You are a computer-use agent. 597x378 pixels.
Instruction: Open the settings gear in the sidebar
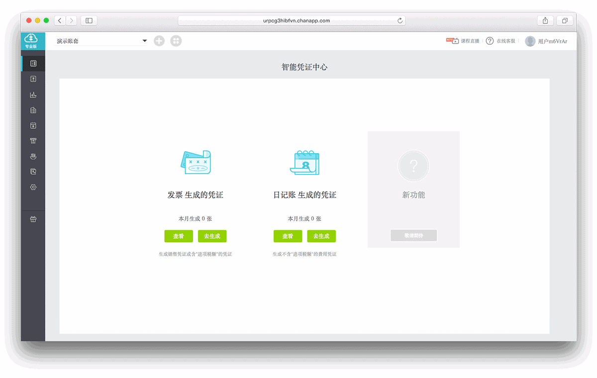coord(33,187)
